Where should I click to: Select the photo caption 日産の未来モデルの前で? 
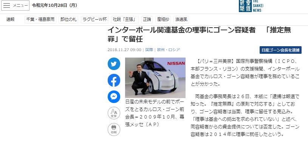point(155,113)
